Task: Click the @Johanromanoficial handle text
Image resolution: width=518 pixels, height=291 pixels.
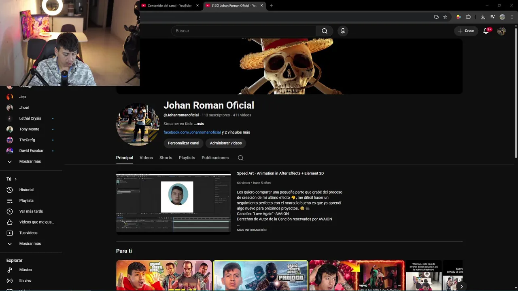Action: [x=181, y=115]
